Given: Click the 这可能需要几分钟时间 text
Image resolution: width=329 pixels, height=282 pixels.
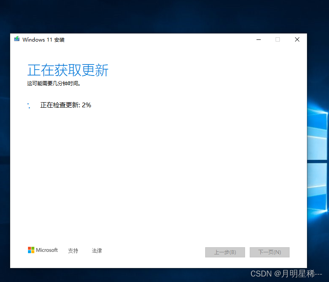Looking at the screenshot, I should click(54, 84).
